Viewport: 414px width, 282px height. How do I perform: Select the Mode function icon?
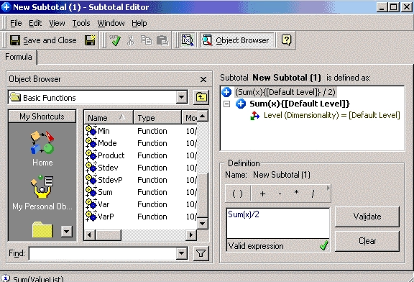pyautogui.click(x=91, y=143)
